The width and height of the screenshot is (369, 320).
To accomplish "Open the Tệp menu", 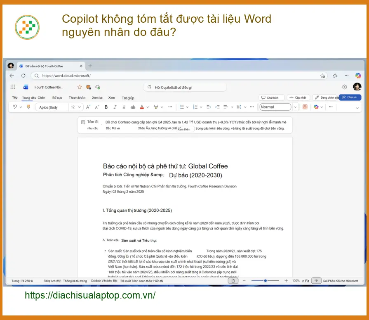I will click(x=15, y=97).
